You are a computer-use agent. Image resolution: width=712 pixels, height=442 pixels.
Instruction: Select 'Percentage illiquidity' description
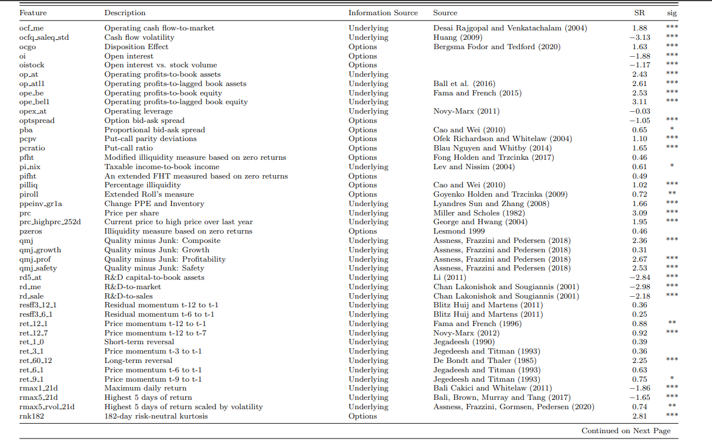(x=142, y=185)
